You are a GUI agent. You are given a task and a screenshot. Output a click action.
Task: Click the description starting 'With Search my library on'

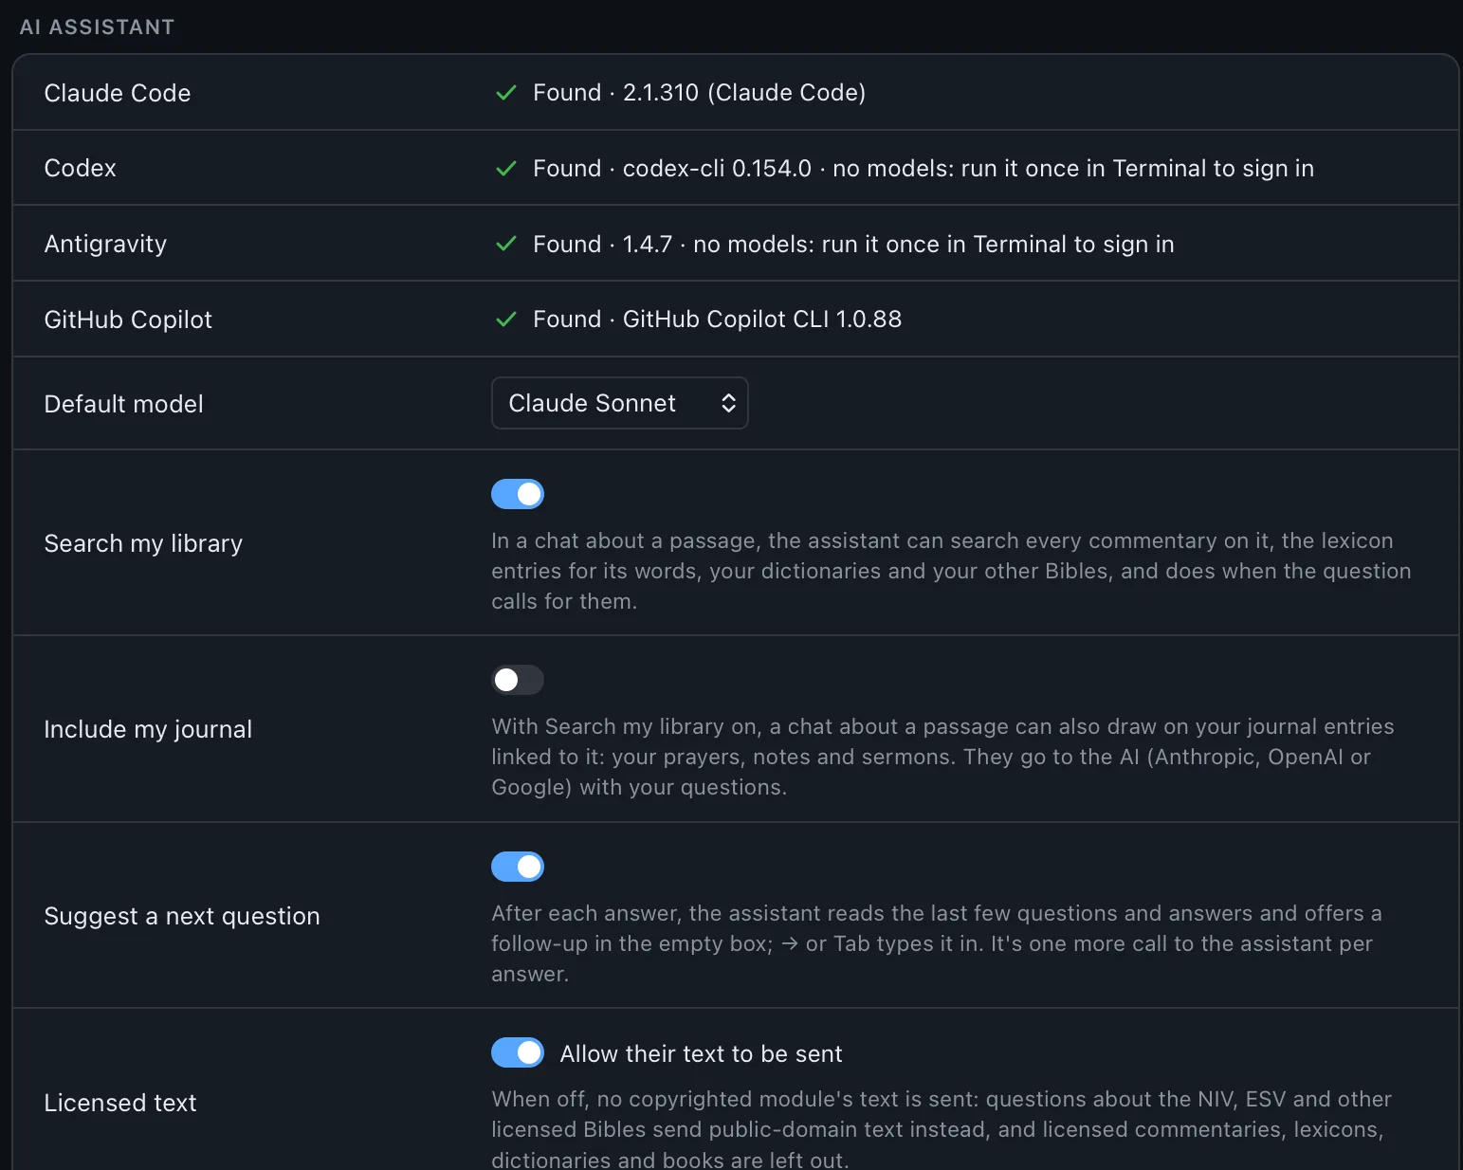(x=942, y=757)
